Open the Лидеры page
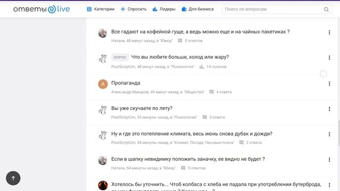 coord(164,9)
